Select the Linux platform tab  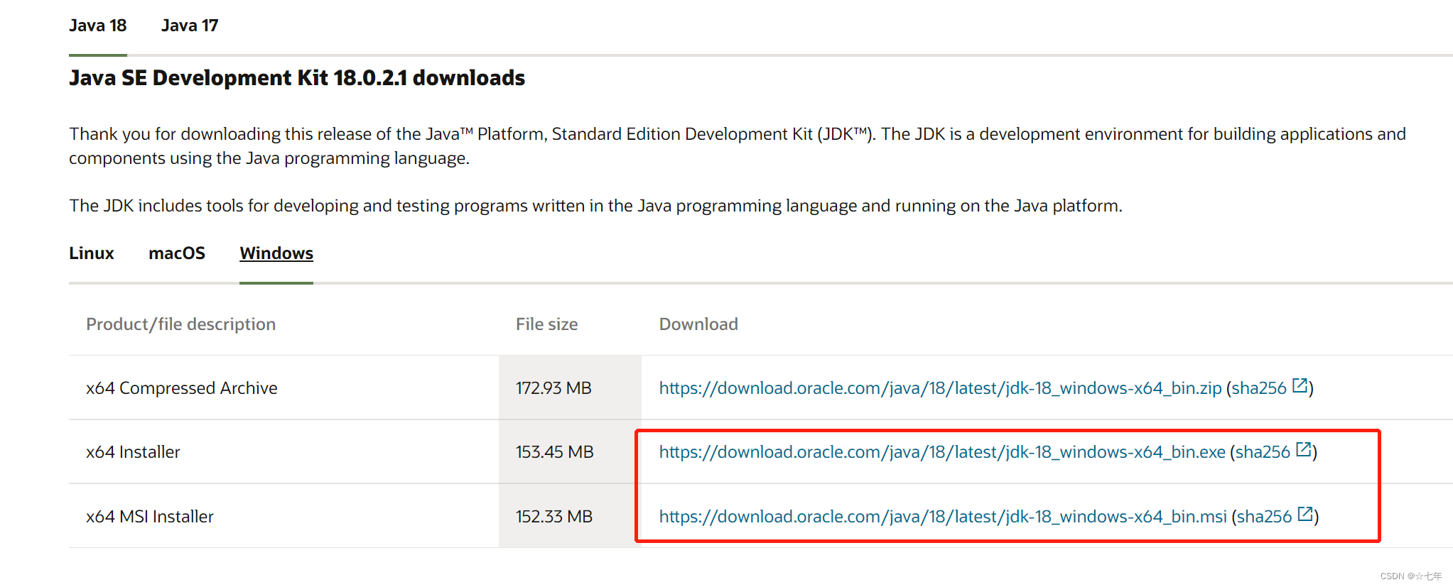click(92, 253)
